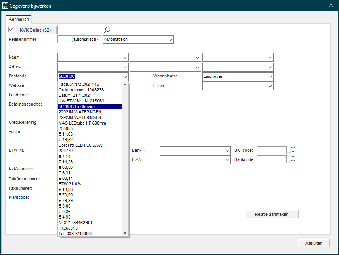The image size is (339, 255).
Task: Select list entry '€ 66,11'
Action: 90,178
